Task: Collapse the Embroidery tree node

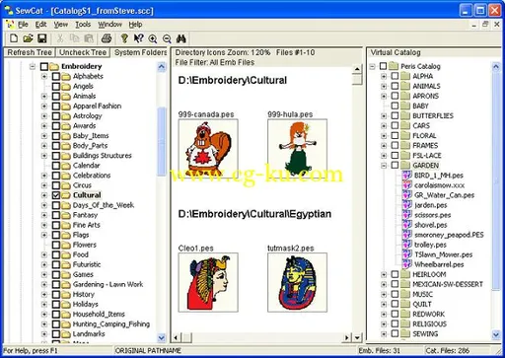Action: pyautogui.click(x=33, y=66)
